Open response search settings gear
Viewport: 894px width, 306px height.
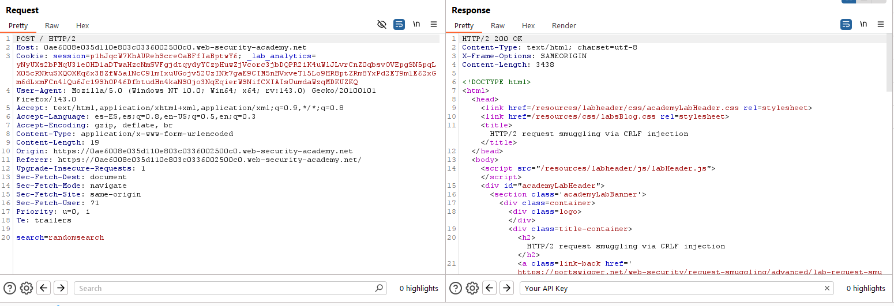point(472,288)
